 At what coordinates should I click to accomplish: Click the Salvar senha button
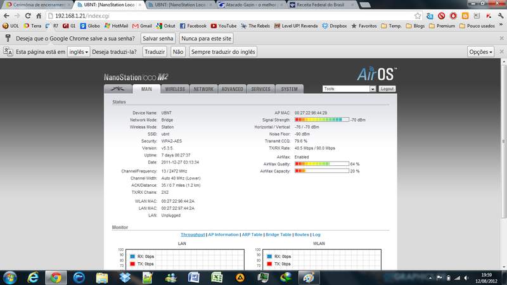158,39
